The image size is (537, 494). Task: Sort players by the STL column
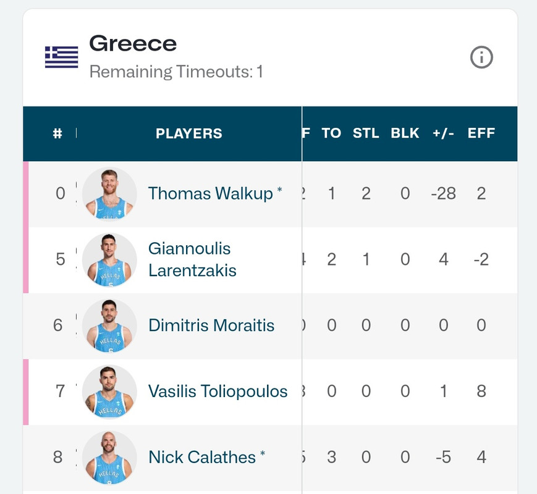[366, 133]
